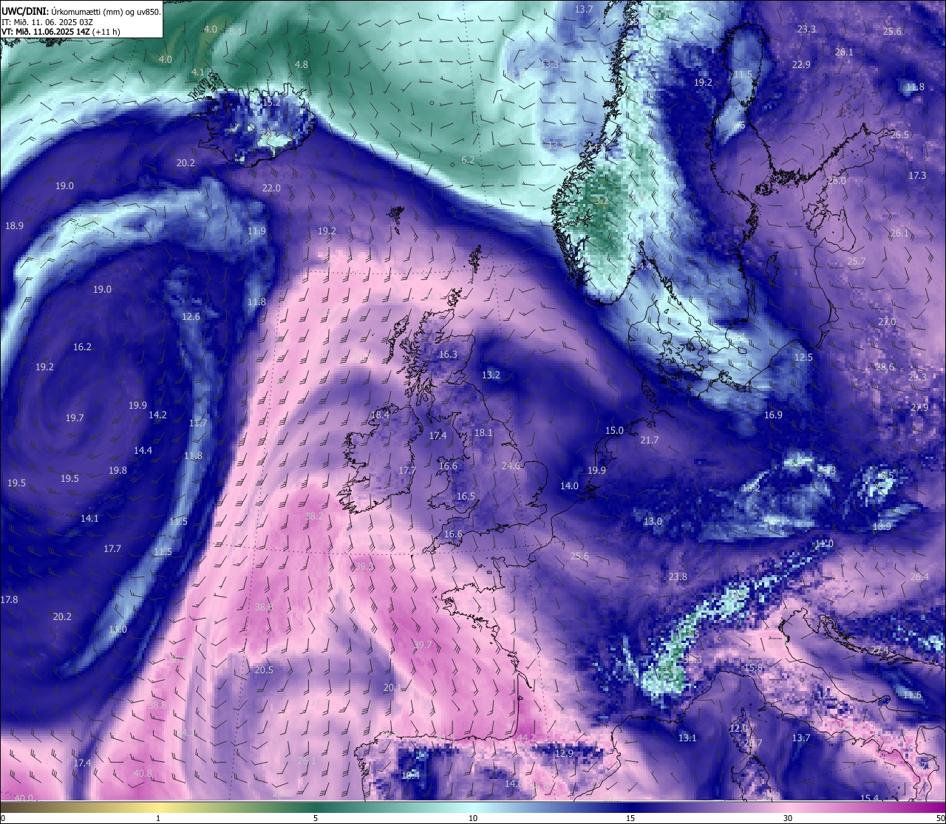The height and width of the screenshot is (824, 946).
Task: Click the 18.9 value at left edge
Action: (x=14, y=226)
